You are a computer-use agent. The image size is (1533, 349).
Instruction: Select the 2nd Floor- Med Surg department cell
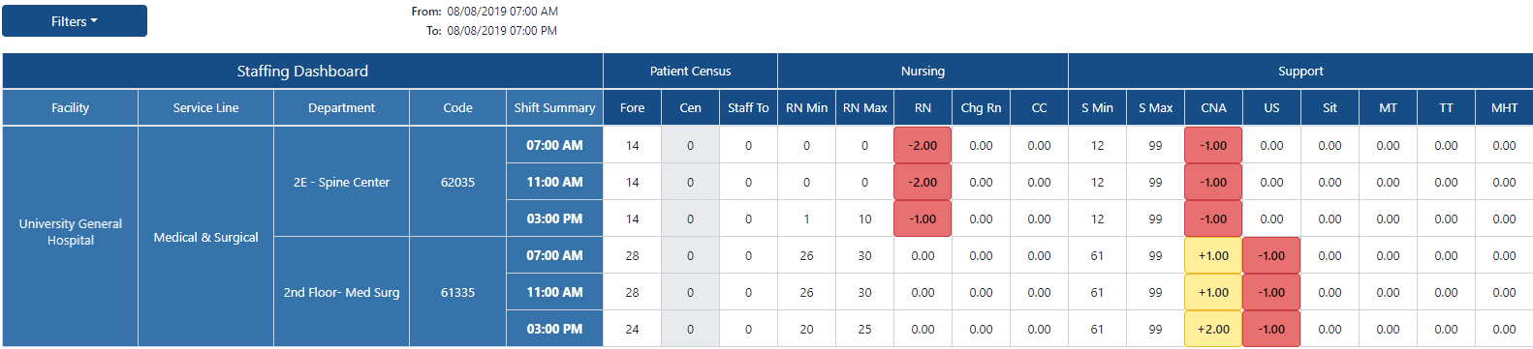(341, 292)
